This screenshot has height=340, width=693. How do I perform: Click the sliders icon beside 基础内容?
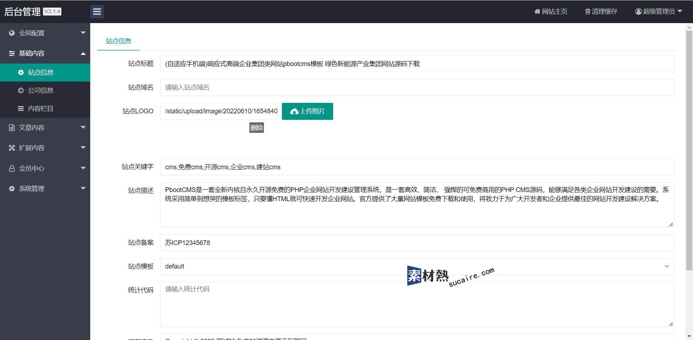[12, 53]
